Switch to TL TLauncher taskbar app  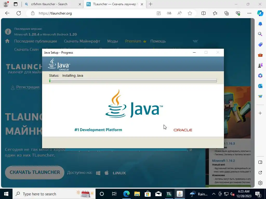point(169,194)
